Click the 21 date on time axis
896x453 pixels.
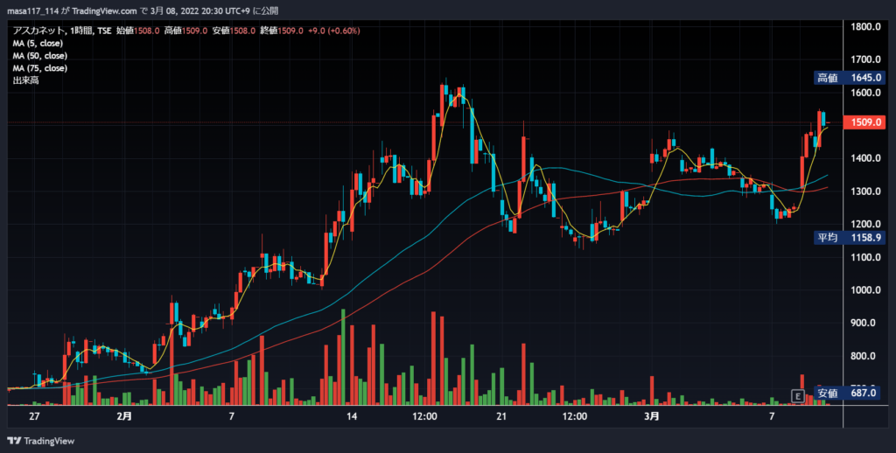[x=501, y=416]
